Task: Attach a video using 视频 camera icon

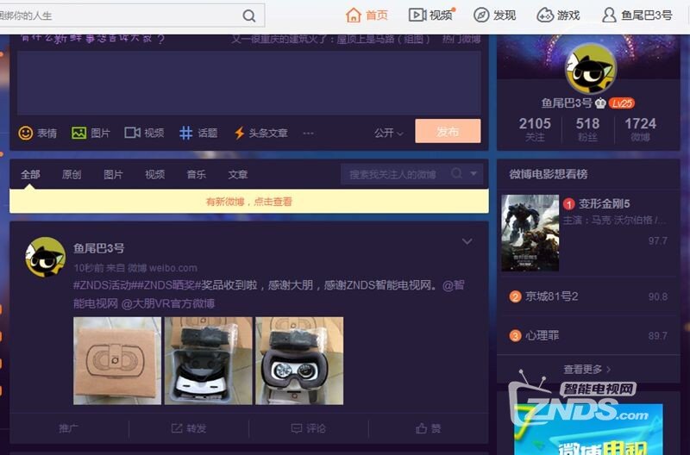Action: pyautogui.click(x=132, y=133)
